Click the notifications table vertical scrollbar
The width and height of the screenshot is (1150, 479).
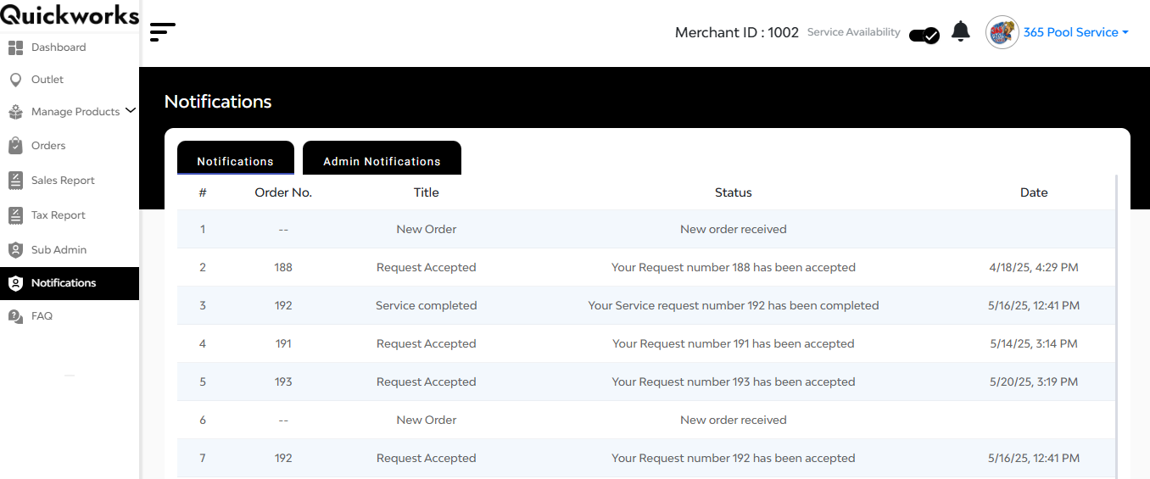tap(1116, 326)
